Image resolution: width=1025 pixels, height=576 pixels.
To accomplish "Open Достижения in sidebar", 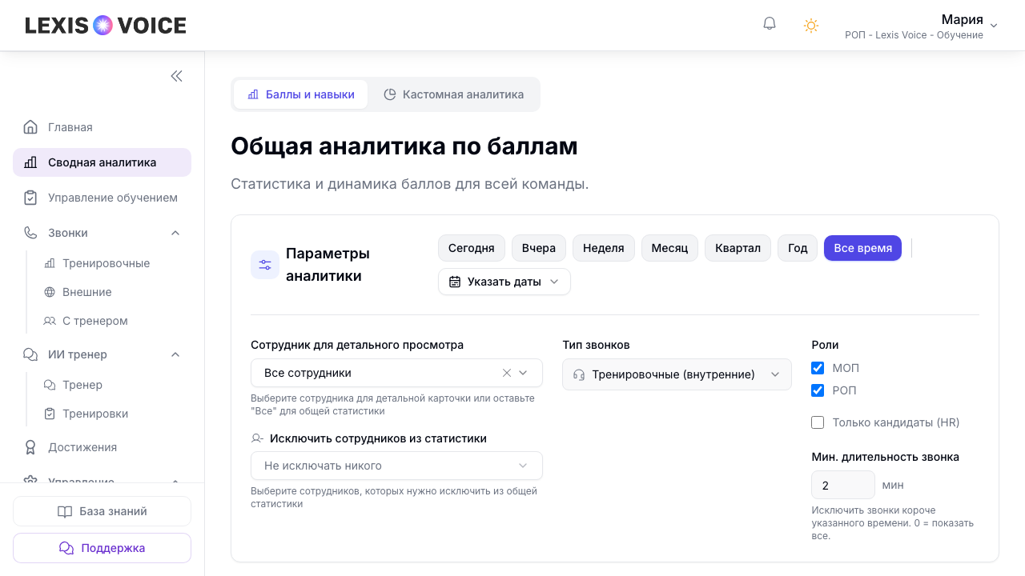I will (x=102, y=447).
